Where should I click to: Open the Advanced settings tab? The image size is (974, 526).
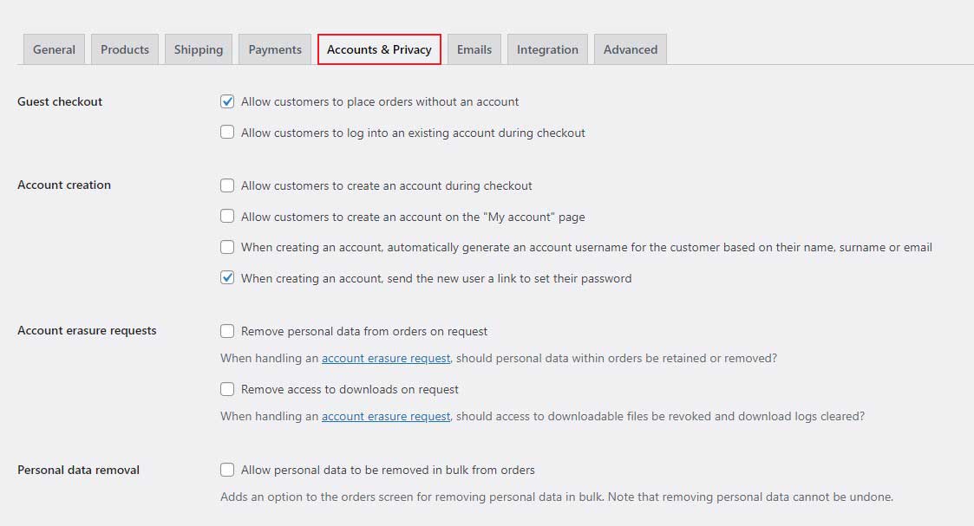coord(631,49)
